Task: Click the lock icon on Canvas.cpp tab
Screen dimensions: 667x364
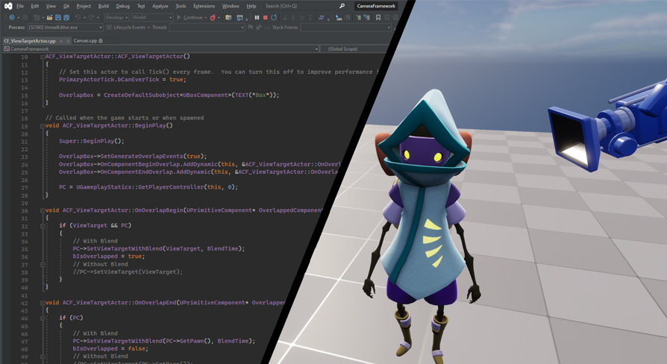Action: 101,41
